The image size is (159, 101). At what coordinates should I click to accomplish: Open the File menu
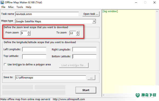tap(3, 7)
